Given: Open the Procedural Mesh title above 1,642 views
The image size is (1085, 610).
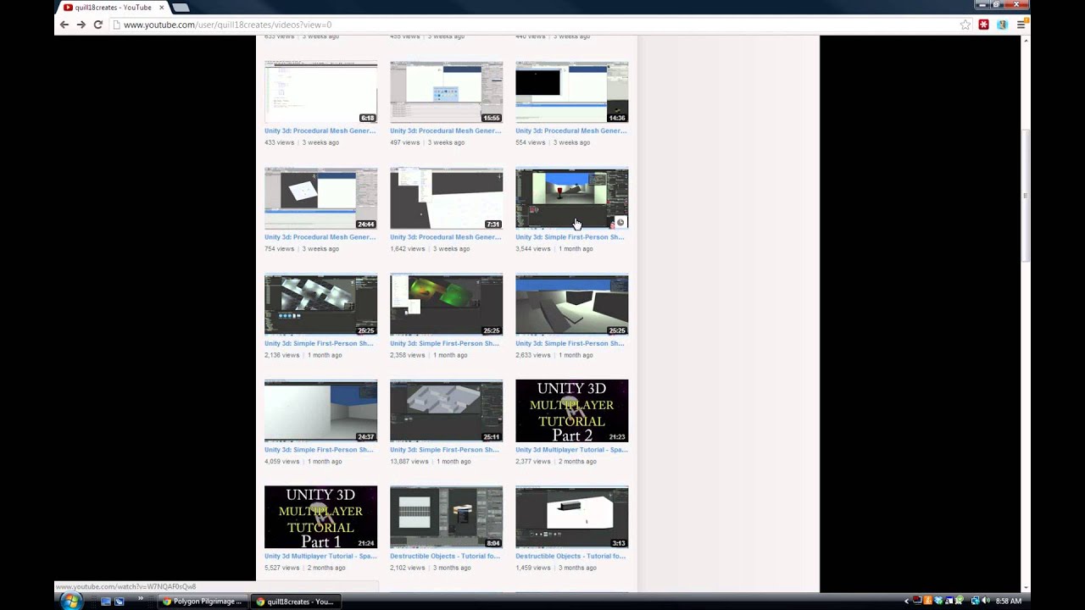Looking at the screenshot, I should (x=445, y=237).
